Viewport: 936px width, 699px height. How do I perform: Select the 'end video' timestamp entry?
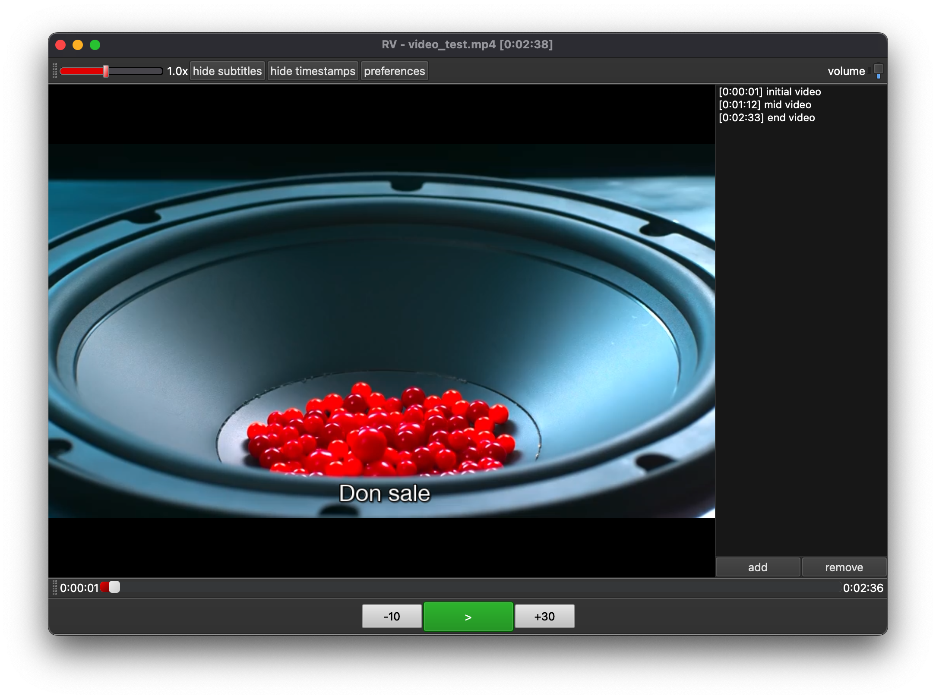tap(767, 118)
